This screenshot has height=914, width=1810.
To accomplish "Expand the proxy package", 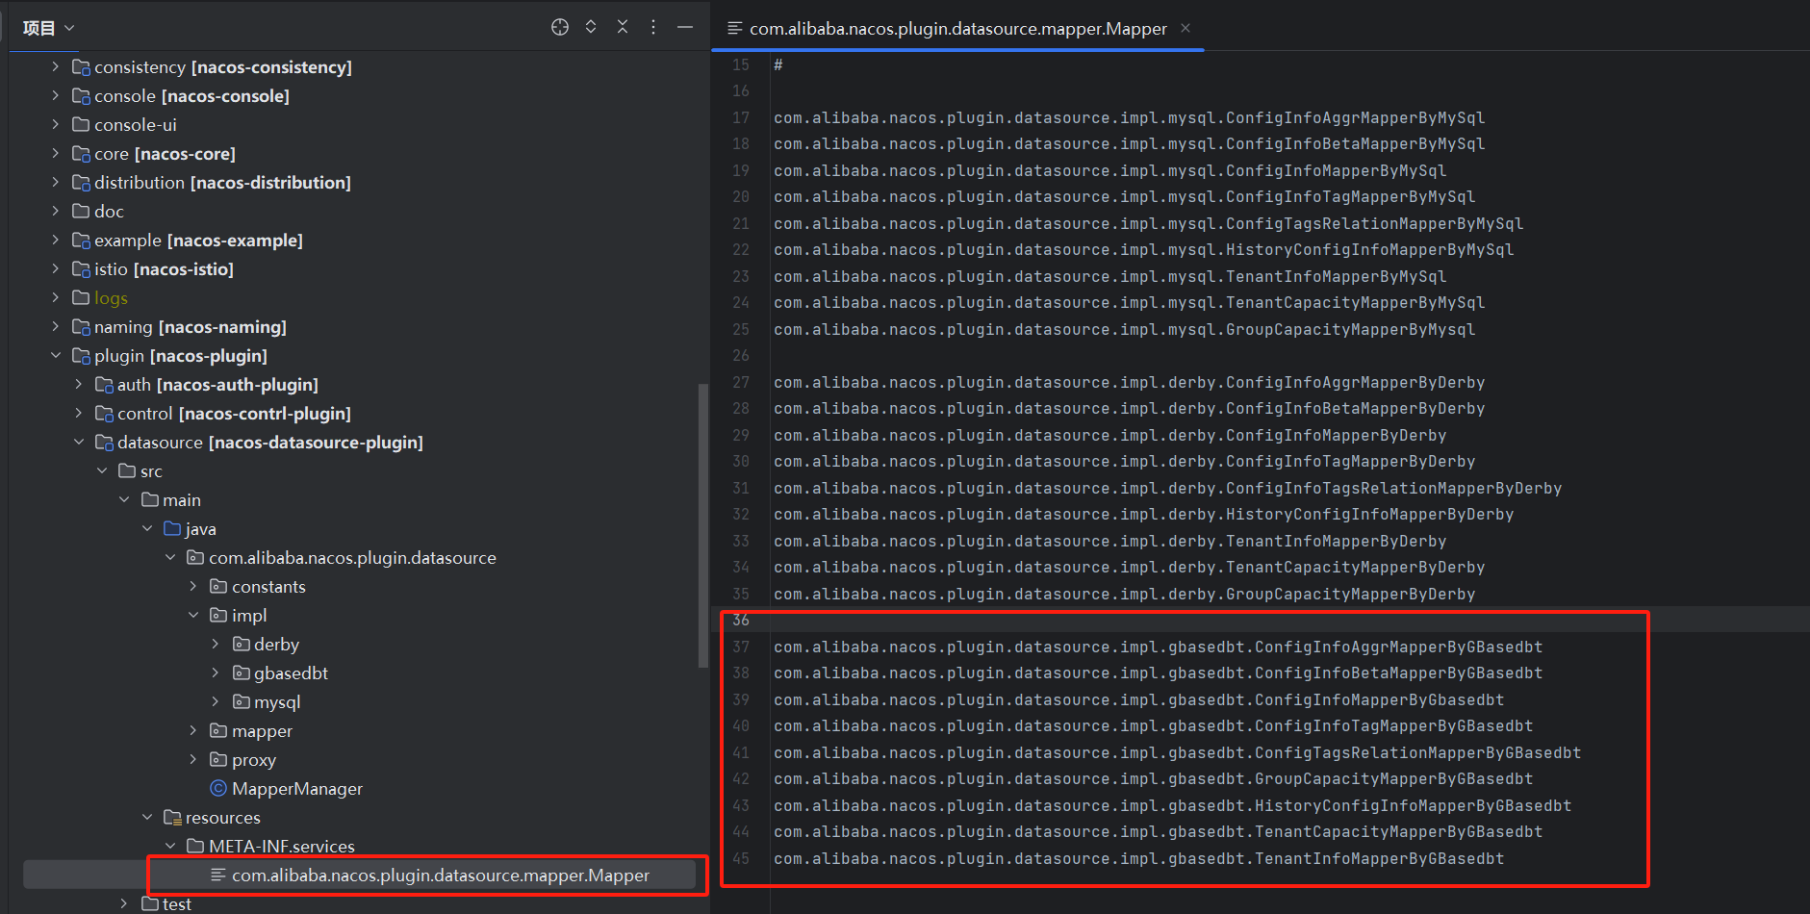I will (192, 759).
